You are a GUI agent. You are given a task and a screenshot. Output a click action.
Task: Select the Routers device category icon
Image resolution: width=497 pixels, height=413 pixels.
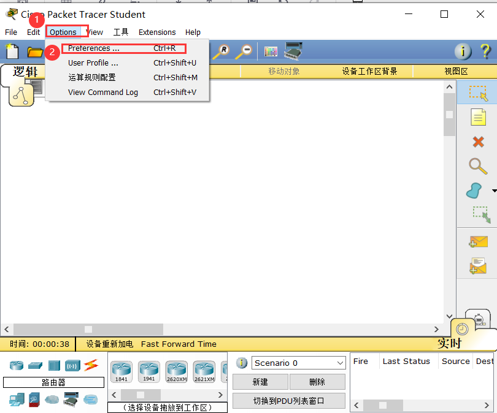click(17, 366)
